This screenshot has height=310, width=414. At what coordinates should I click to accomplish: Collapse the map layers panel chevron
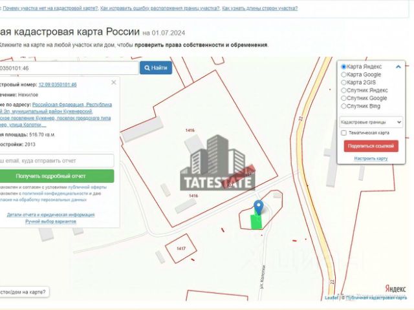tap(398, 67)
